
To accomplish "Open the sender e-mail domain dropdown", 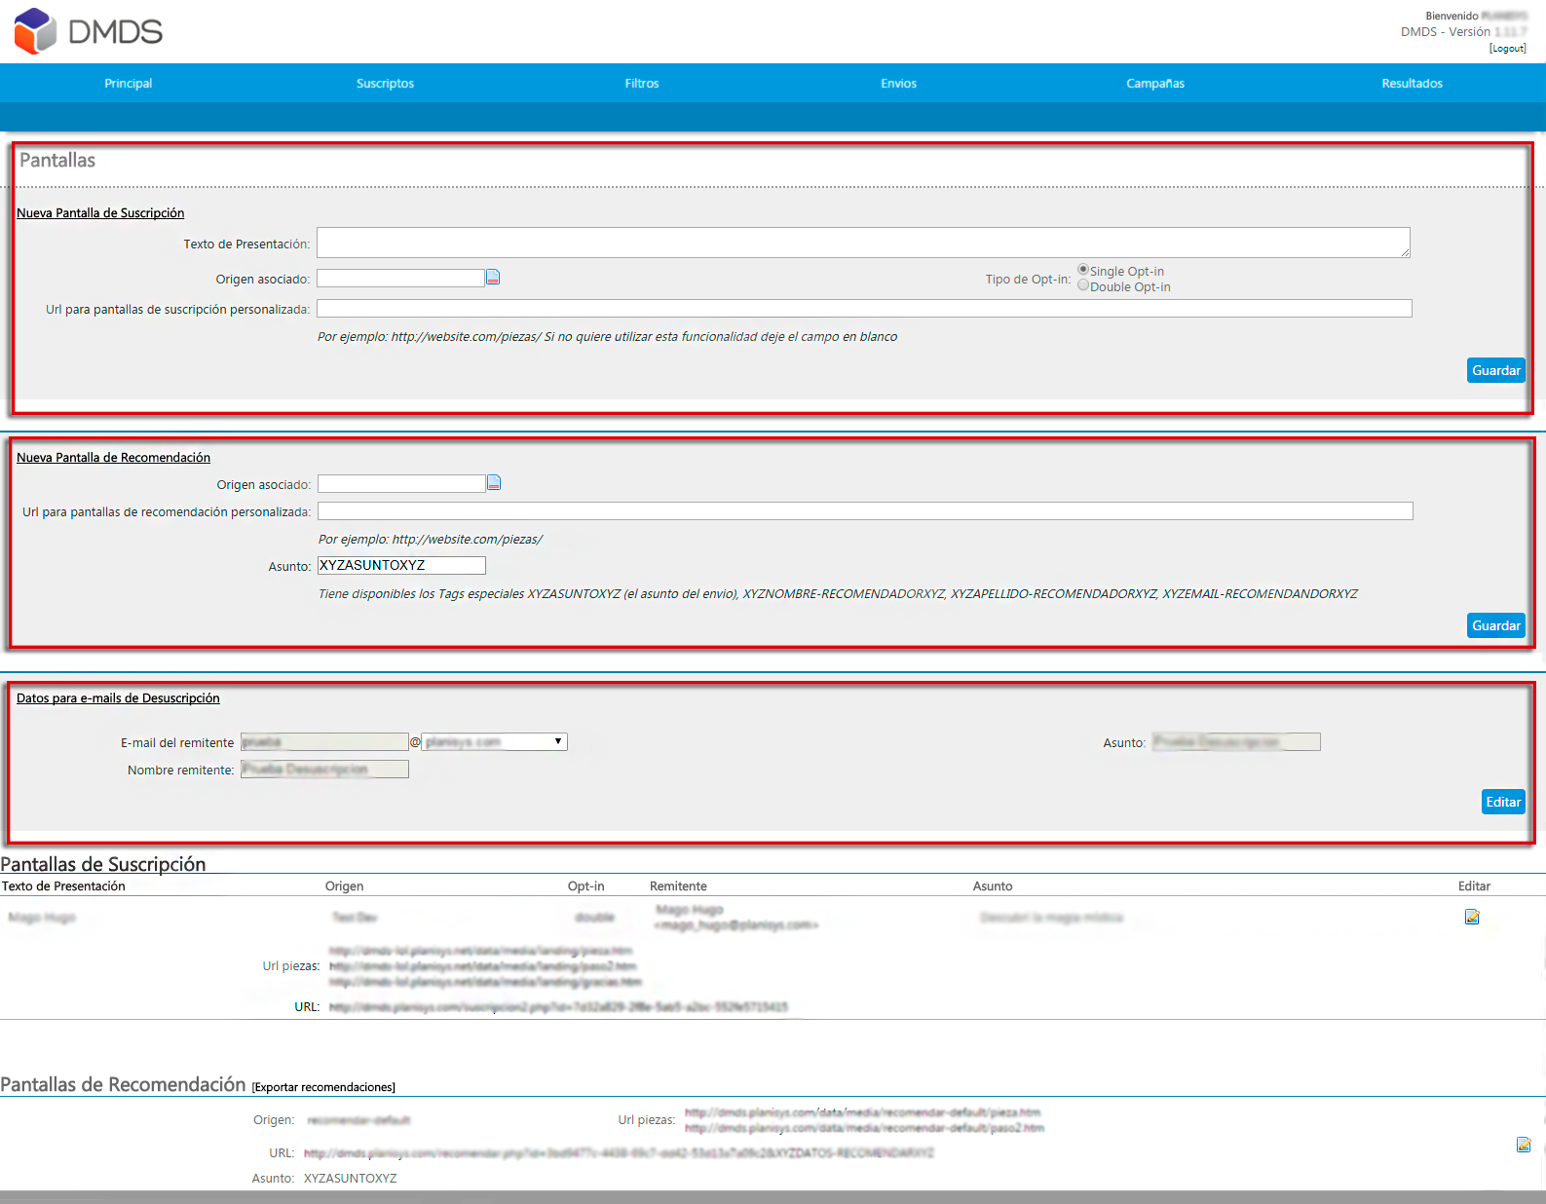I will tap(494, 742).
